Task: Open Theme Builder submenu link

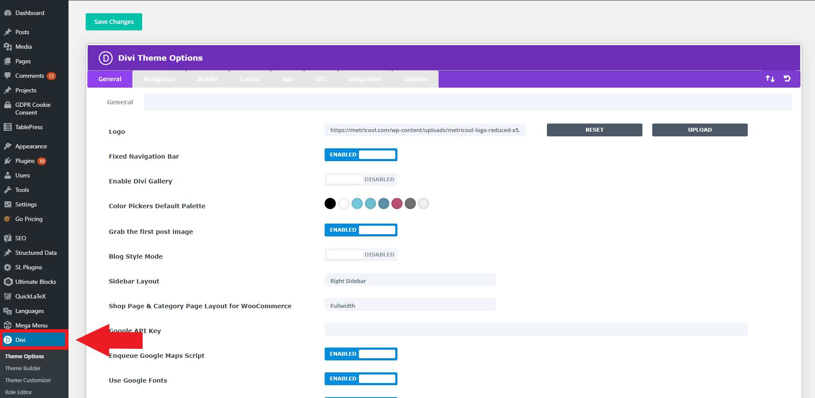Action: pyautogui.click(x=23, y=368)
